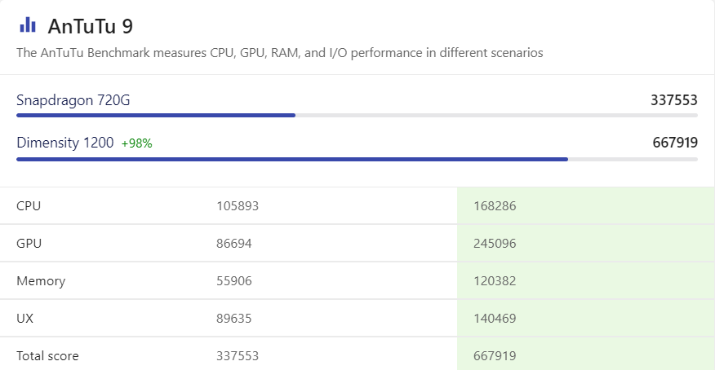Click the CPU row label
Screen dimensions: 715x370
(x=29, y=205)
